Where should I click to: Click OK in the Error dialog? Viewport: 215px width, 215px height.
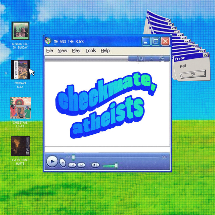(192, 74)
